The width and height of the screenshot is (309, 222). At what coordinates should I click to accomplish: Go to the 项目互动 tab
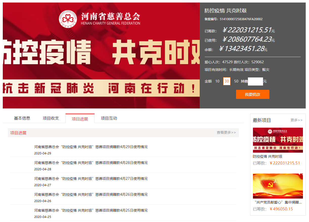click(x=109, y=118)
